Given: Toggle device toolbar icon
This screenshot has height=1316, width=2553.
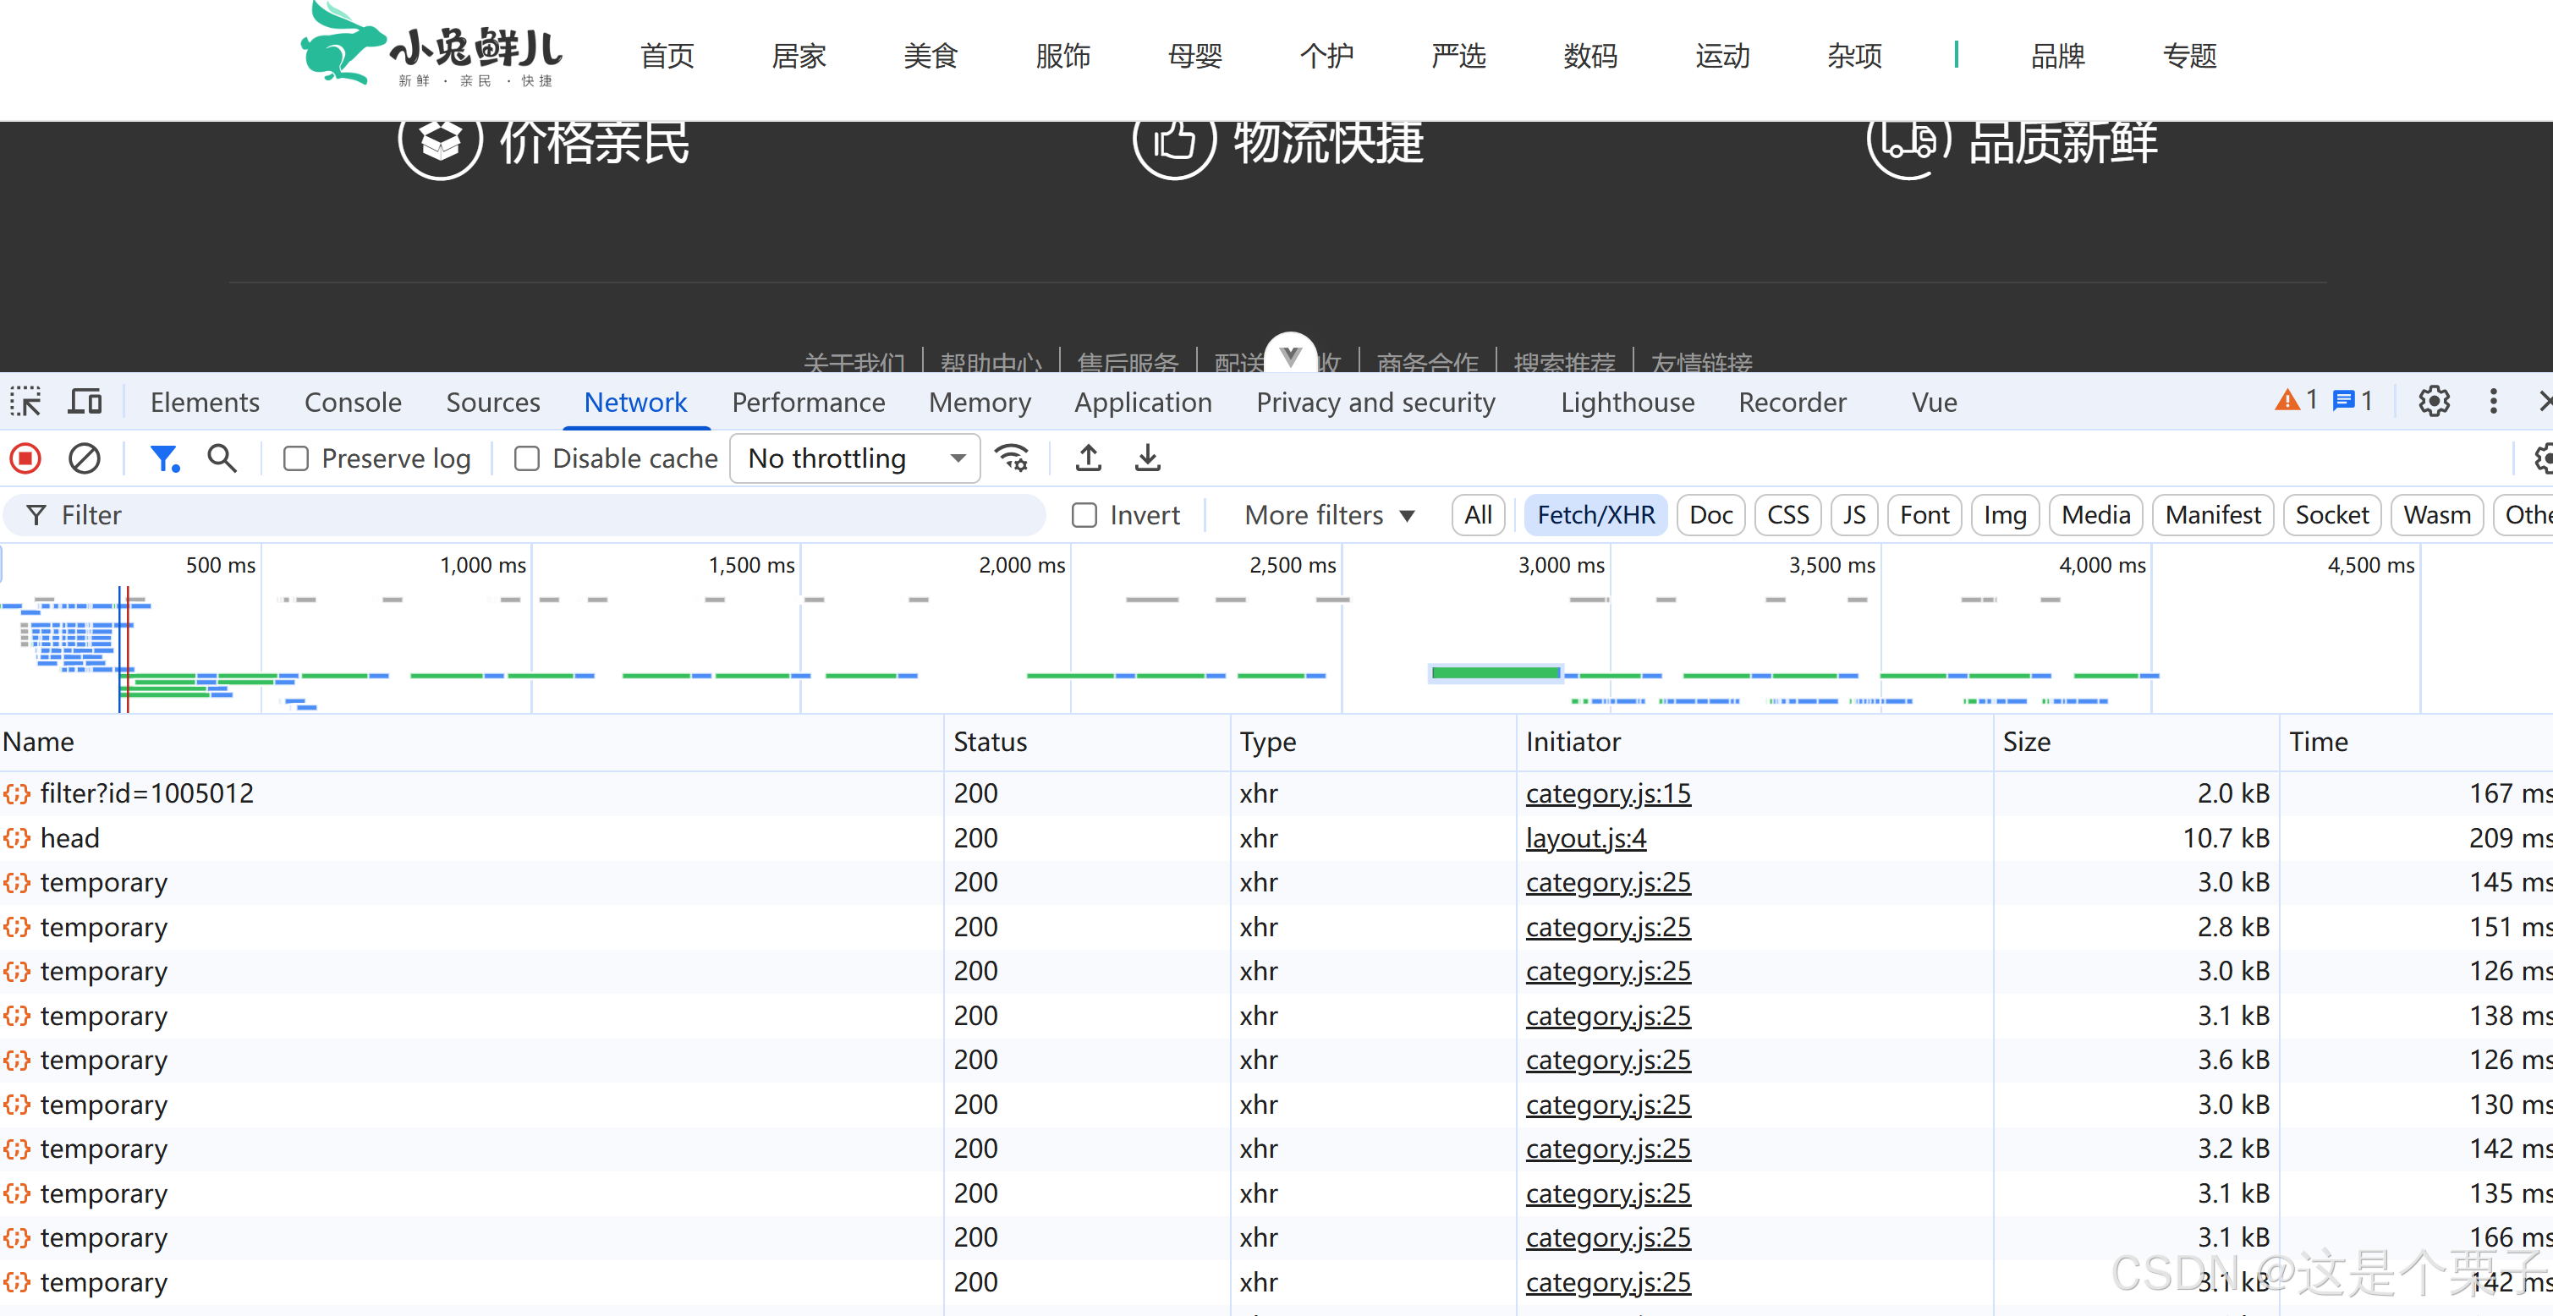Looking at the screenshot, I should point(85,402).
